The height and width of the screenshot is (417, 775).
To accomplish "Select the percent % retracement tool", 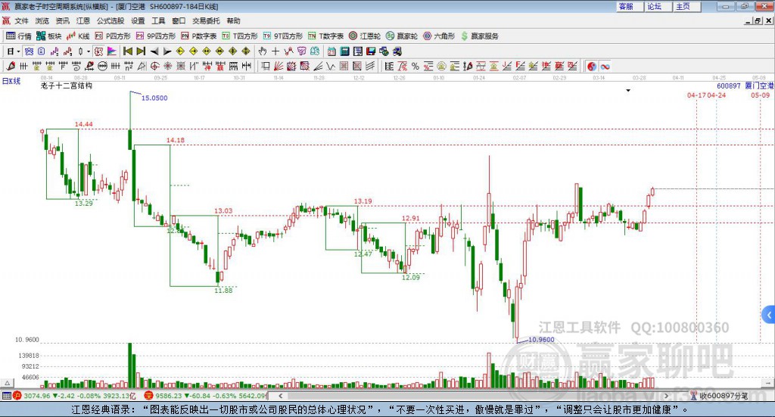I will click(416, 66).
